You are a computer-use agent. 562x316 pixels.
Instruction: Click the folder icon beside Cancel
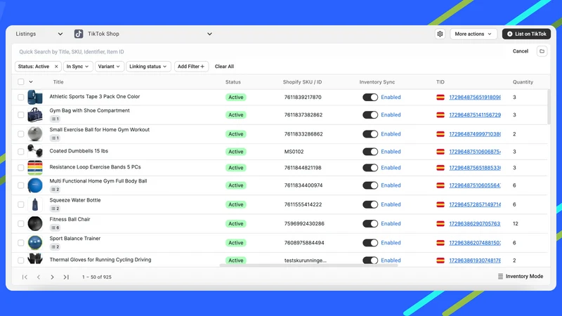tap(542, 51)
